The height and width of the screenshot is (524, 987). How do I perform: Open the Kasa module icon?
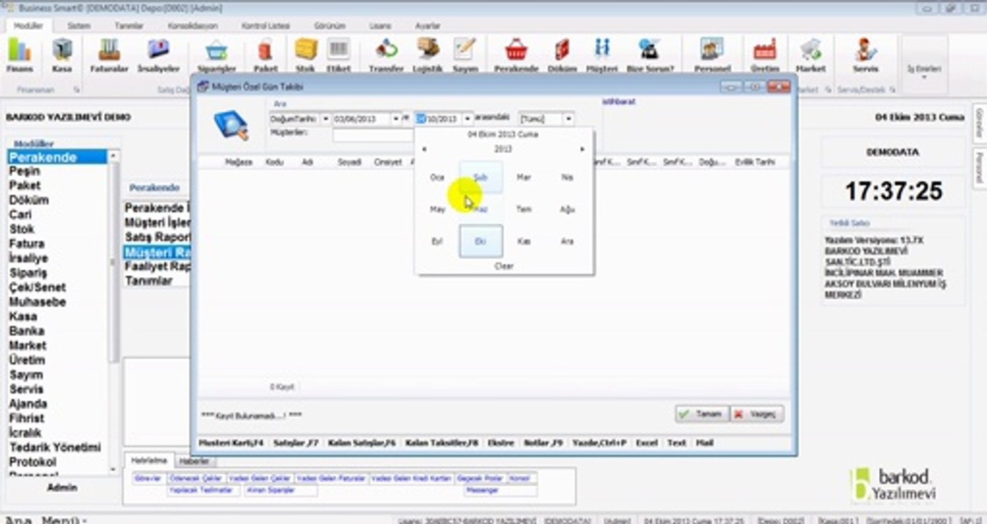tap(62, 55)
